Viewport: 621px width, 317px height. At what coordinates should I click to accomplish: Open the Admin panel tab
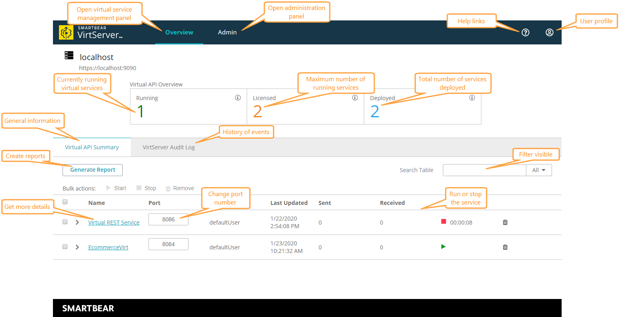(x=227, y=32)
